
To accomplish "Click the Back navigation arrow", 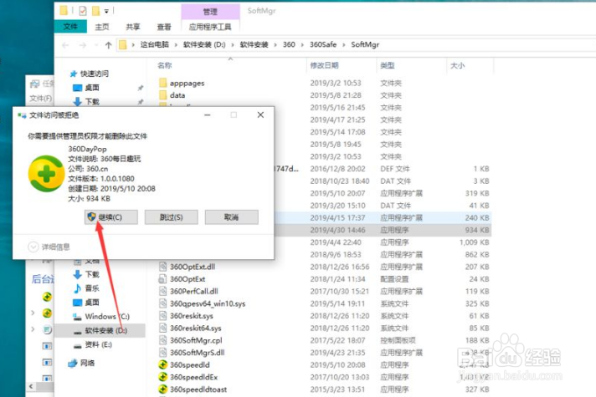I will point(65,45).
